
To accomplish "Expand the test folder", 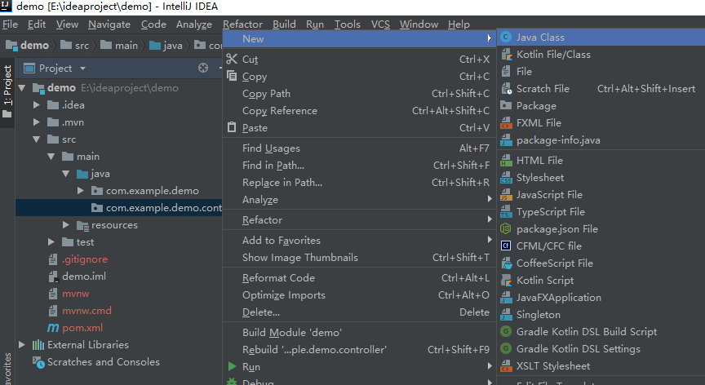I will 51,241.
